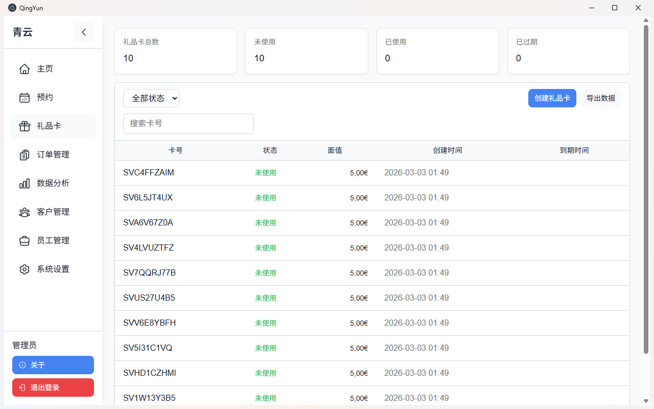Select card number SV1W13Y3B5
This screenshot has width=654, height=409.
pyautogui.click(x=149, y=398)
